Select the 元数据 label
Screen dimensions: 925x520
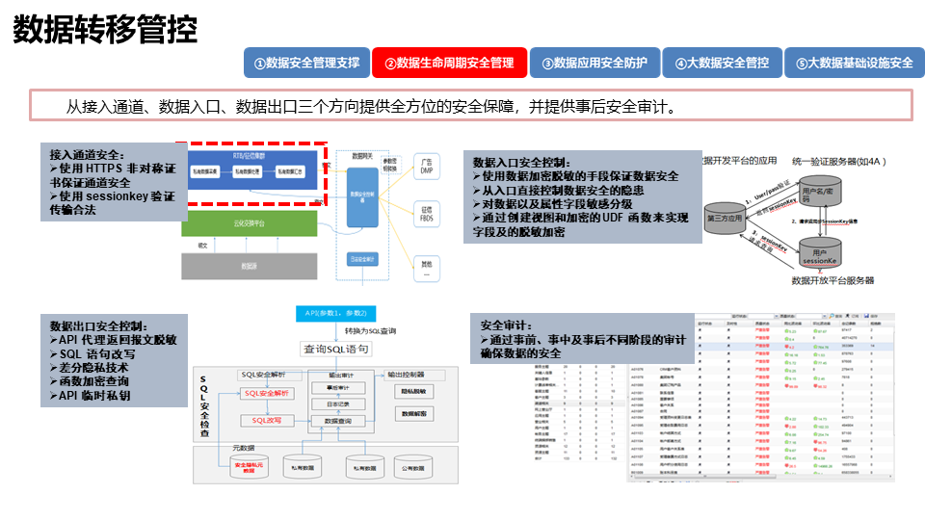click(244, 448)
